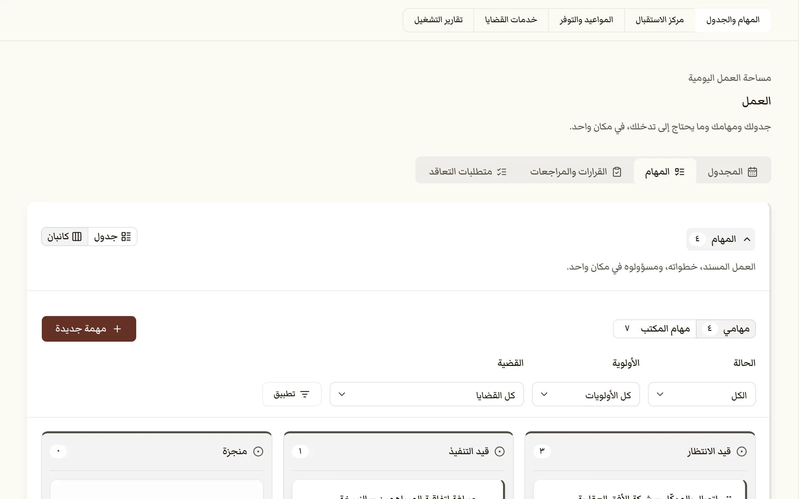Click the list-view icon beside جدول
The height and width of the screenshot is (499, 799).
click(x=126, y=237)
